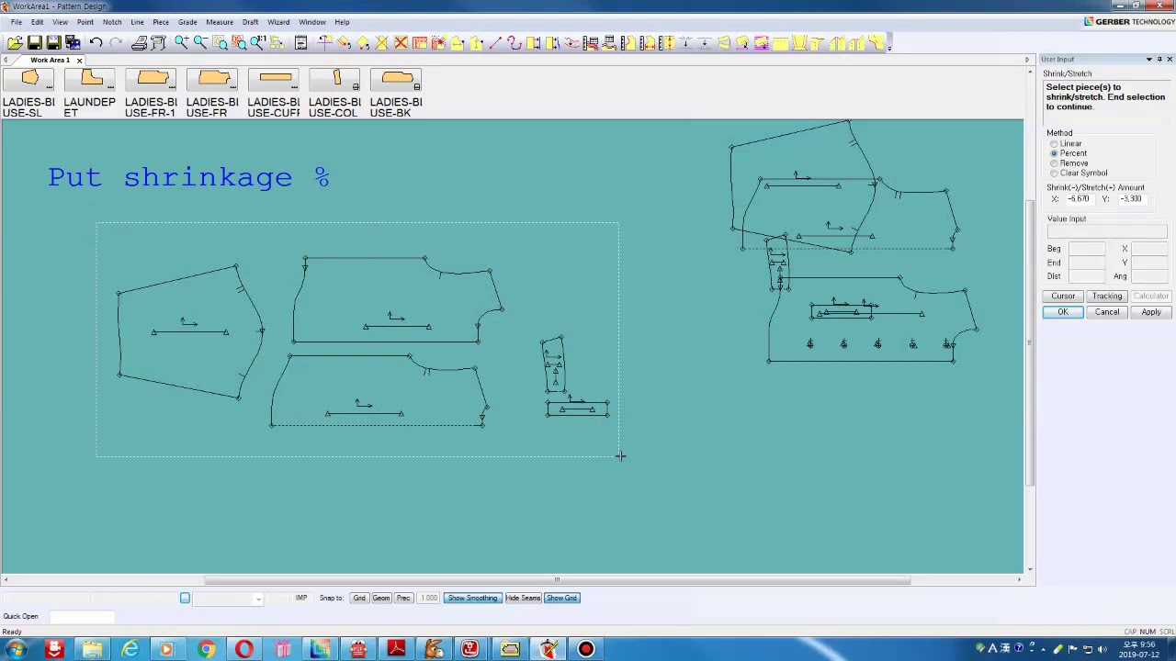The width and height of the screenshot is (1176, 661).
Task: Click the X shrink amount field
Action: [1079, 199]
